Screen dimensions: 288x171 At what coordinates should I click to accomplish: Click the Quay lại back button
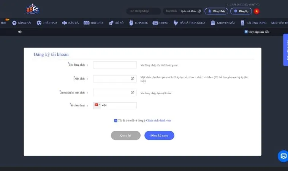[126, 135]
